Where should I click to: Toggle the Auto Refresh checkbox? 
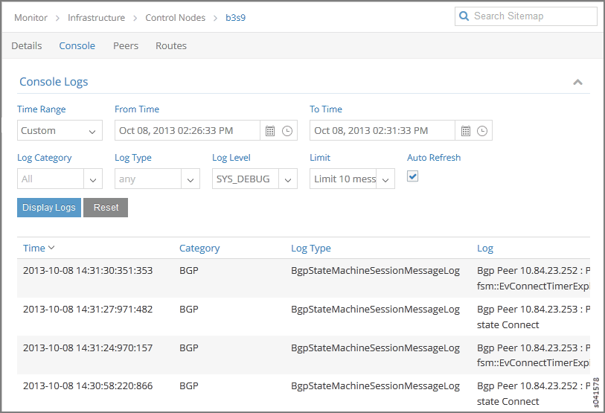413,176
